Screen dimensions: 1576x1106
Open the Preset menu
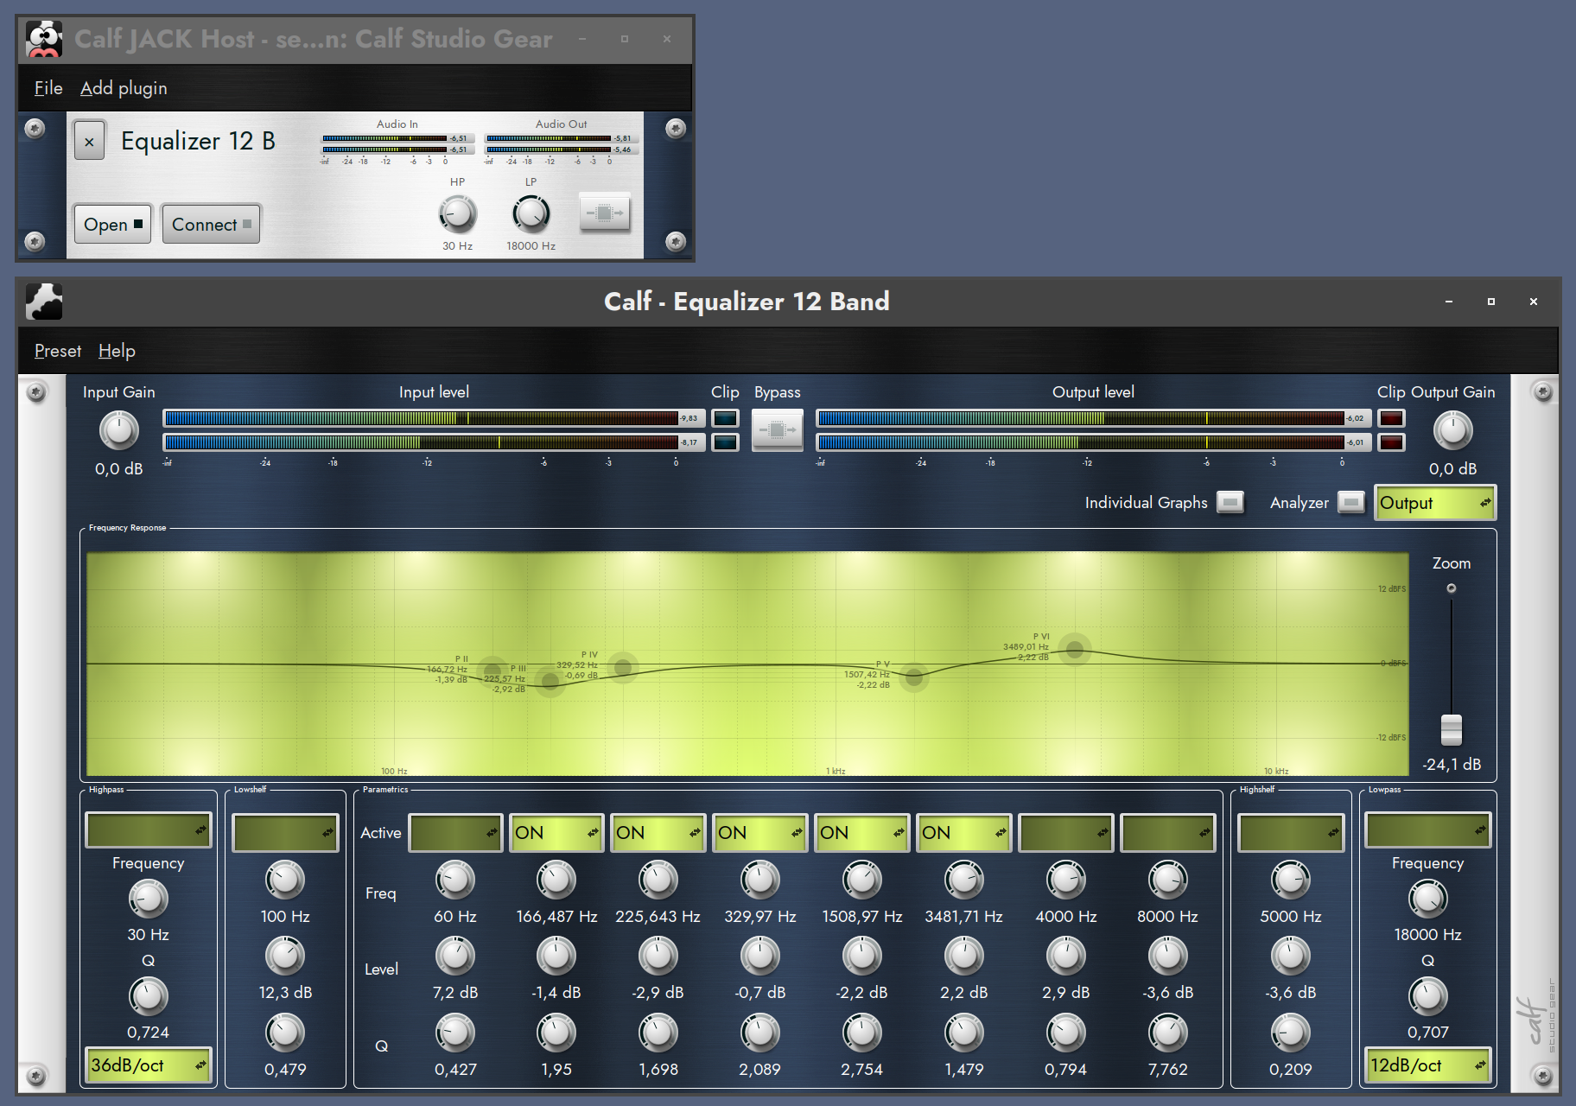coord(58,351)
